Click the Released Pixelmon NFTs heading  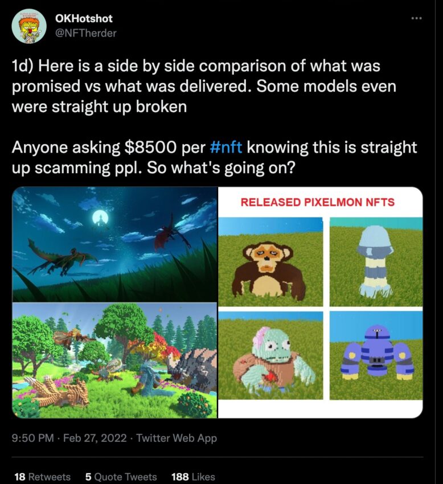tap(318, 202)
